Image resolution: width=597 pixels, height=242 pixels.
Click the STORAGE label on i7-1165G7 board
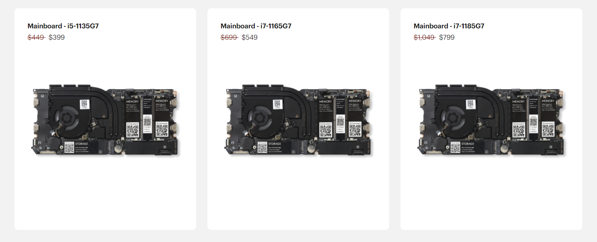[x=275, y=144]
